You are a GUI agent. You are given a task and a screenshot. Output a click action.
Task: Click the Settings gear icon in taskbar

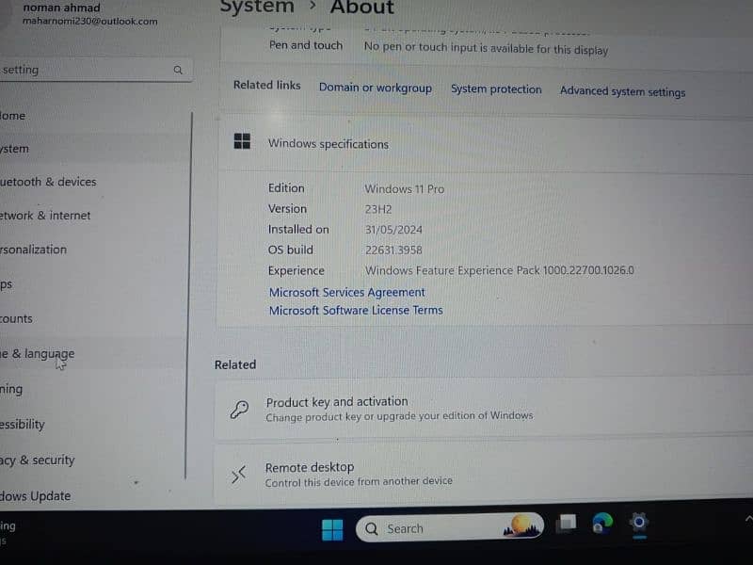pos(639,523)
